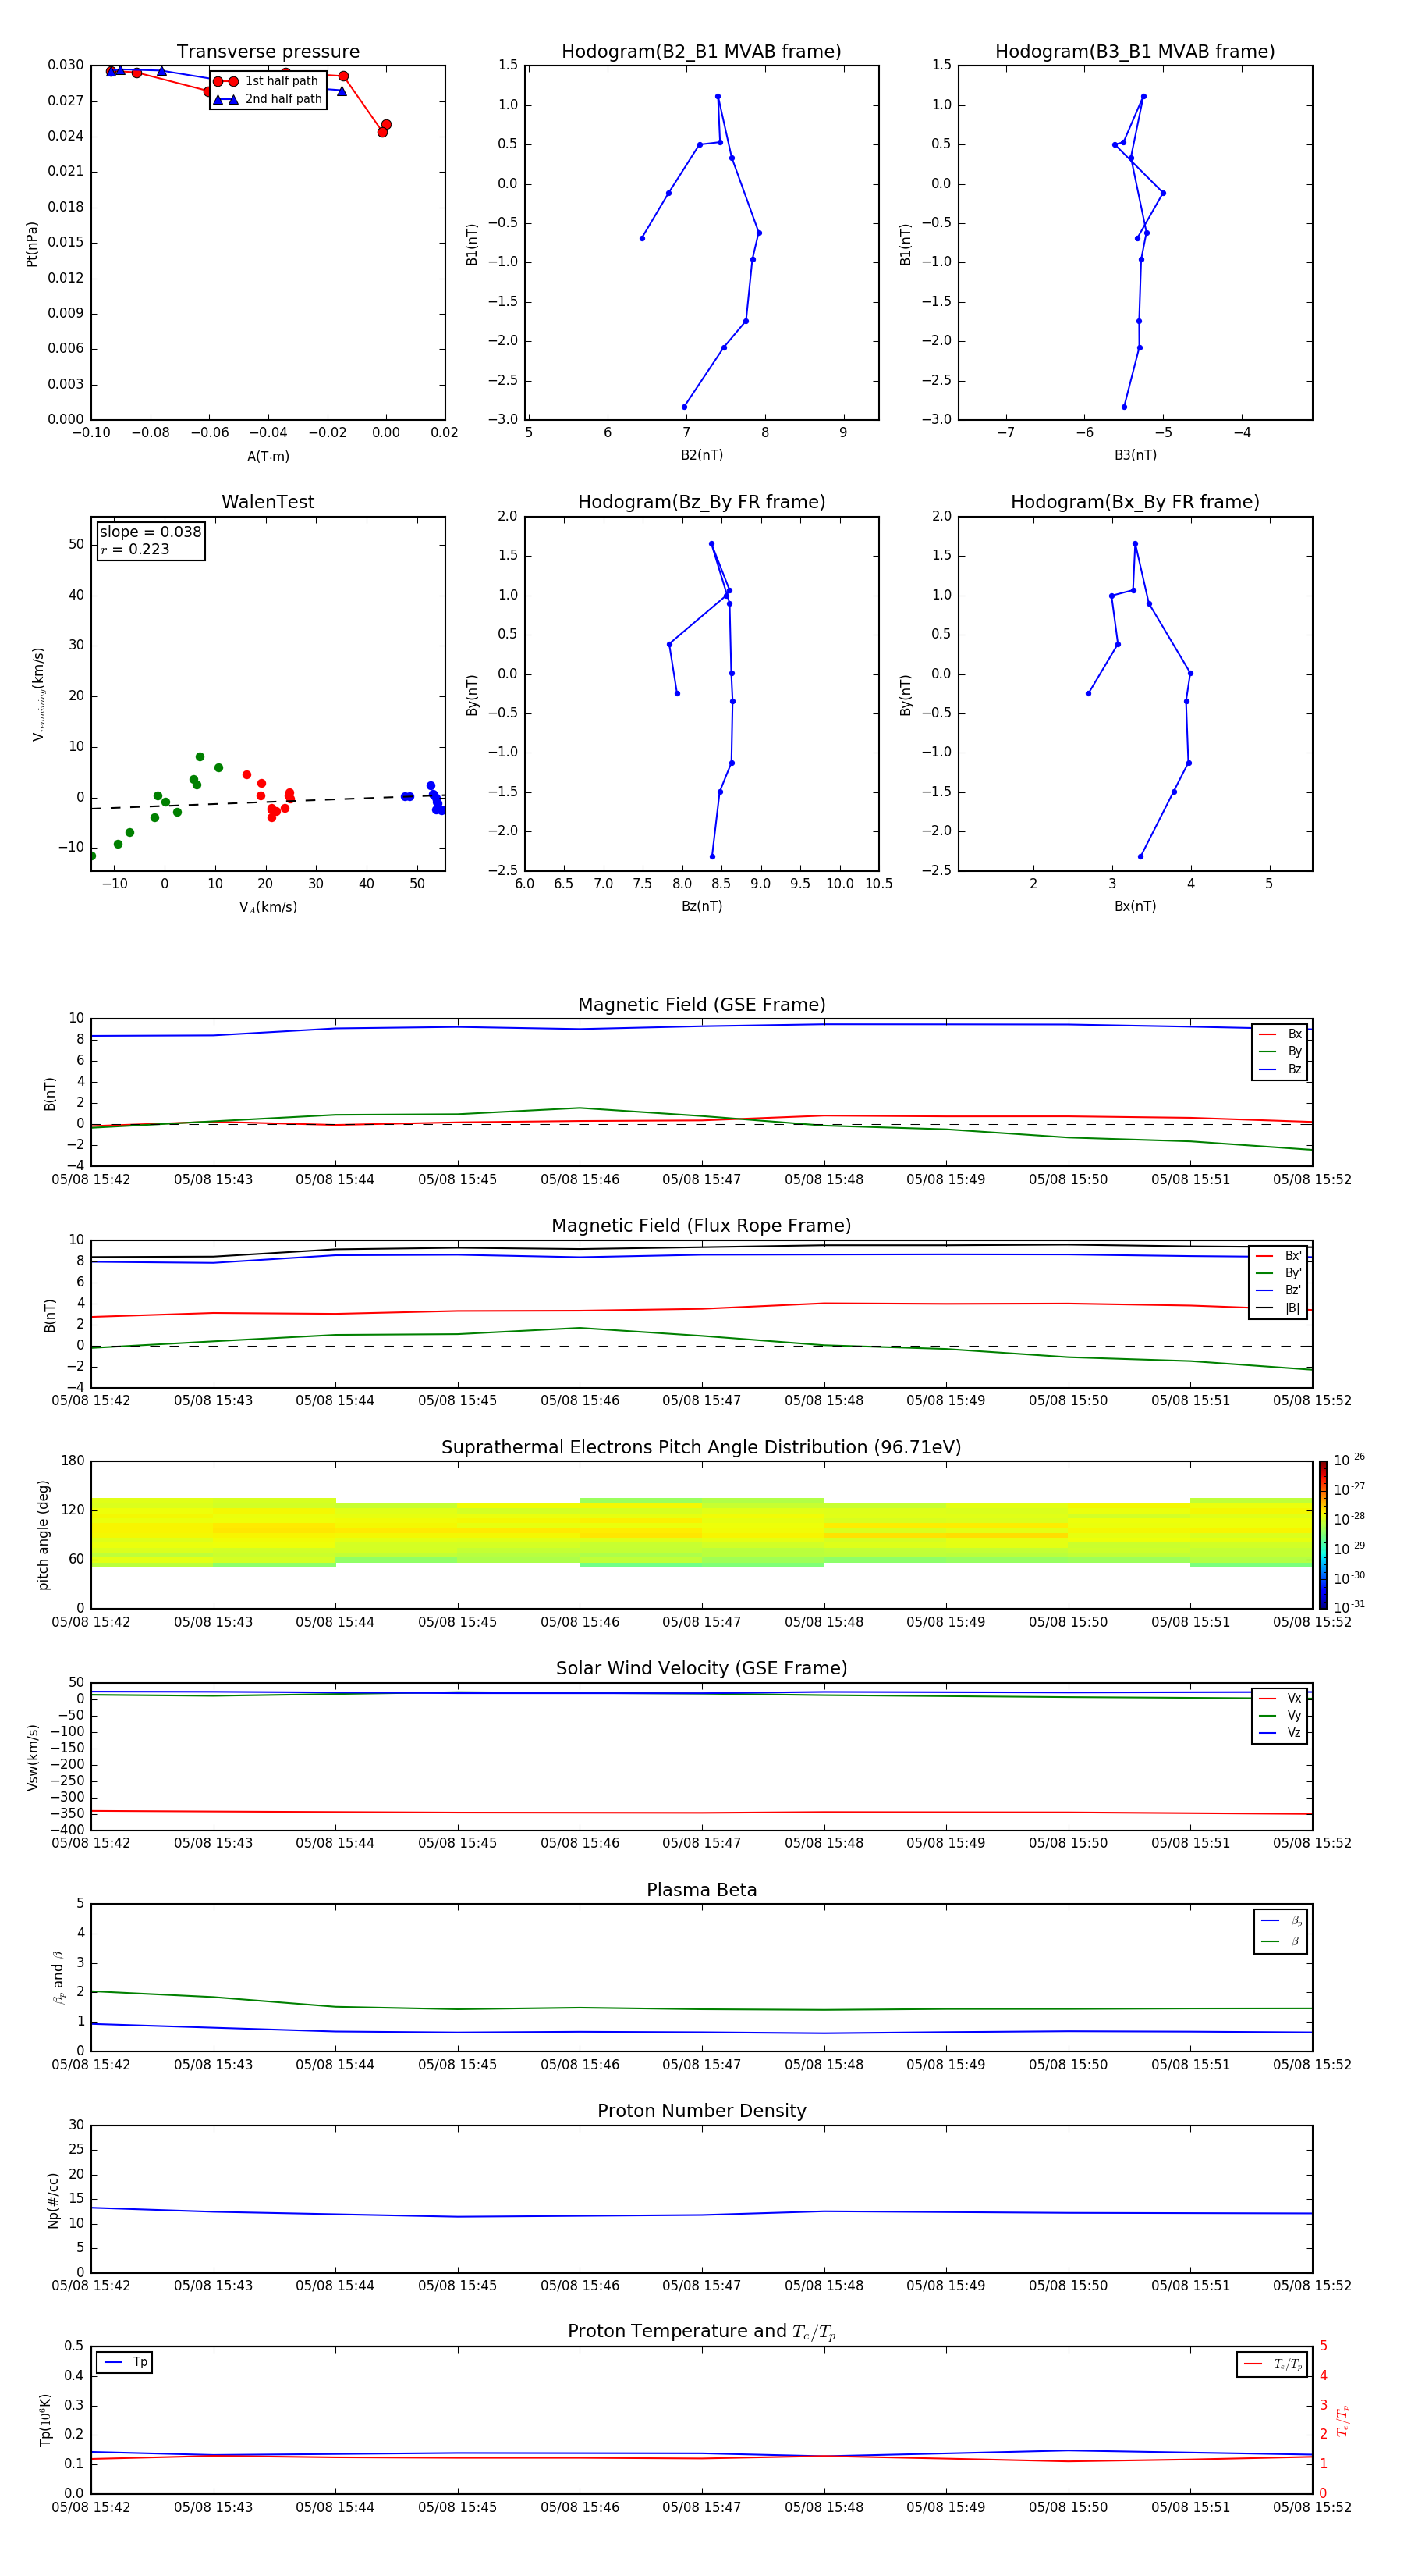Click the "Proton Number Density" title

701,2112
